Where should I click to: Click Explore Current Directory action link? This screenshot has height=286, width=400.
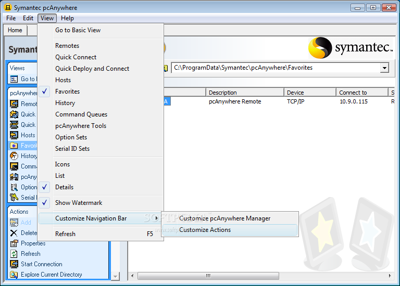pyautogui.click(x=52, y=275)
